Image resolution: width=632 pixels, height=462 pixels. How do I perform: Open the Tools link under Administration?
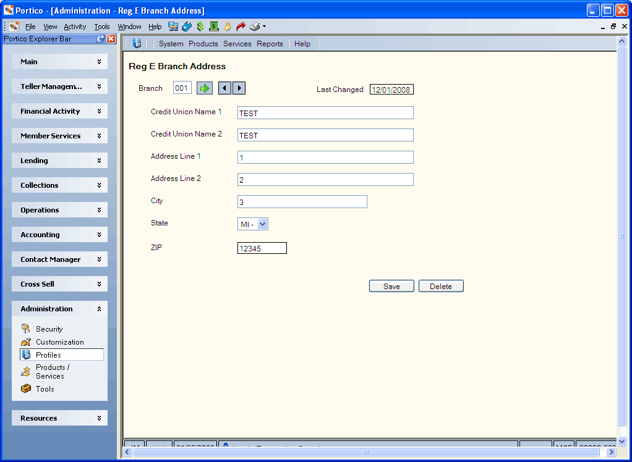45,388
